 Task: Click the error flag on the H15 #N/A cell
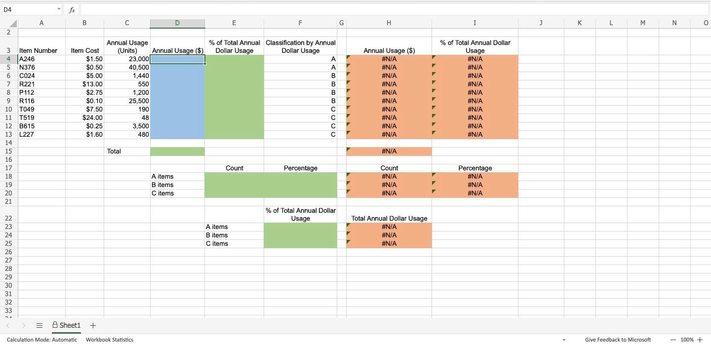click(349, 149)
